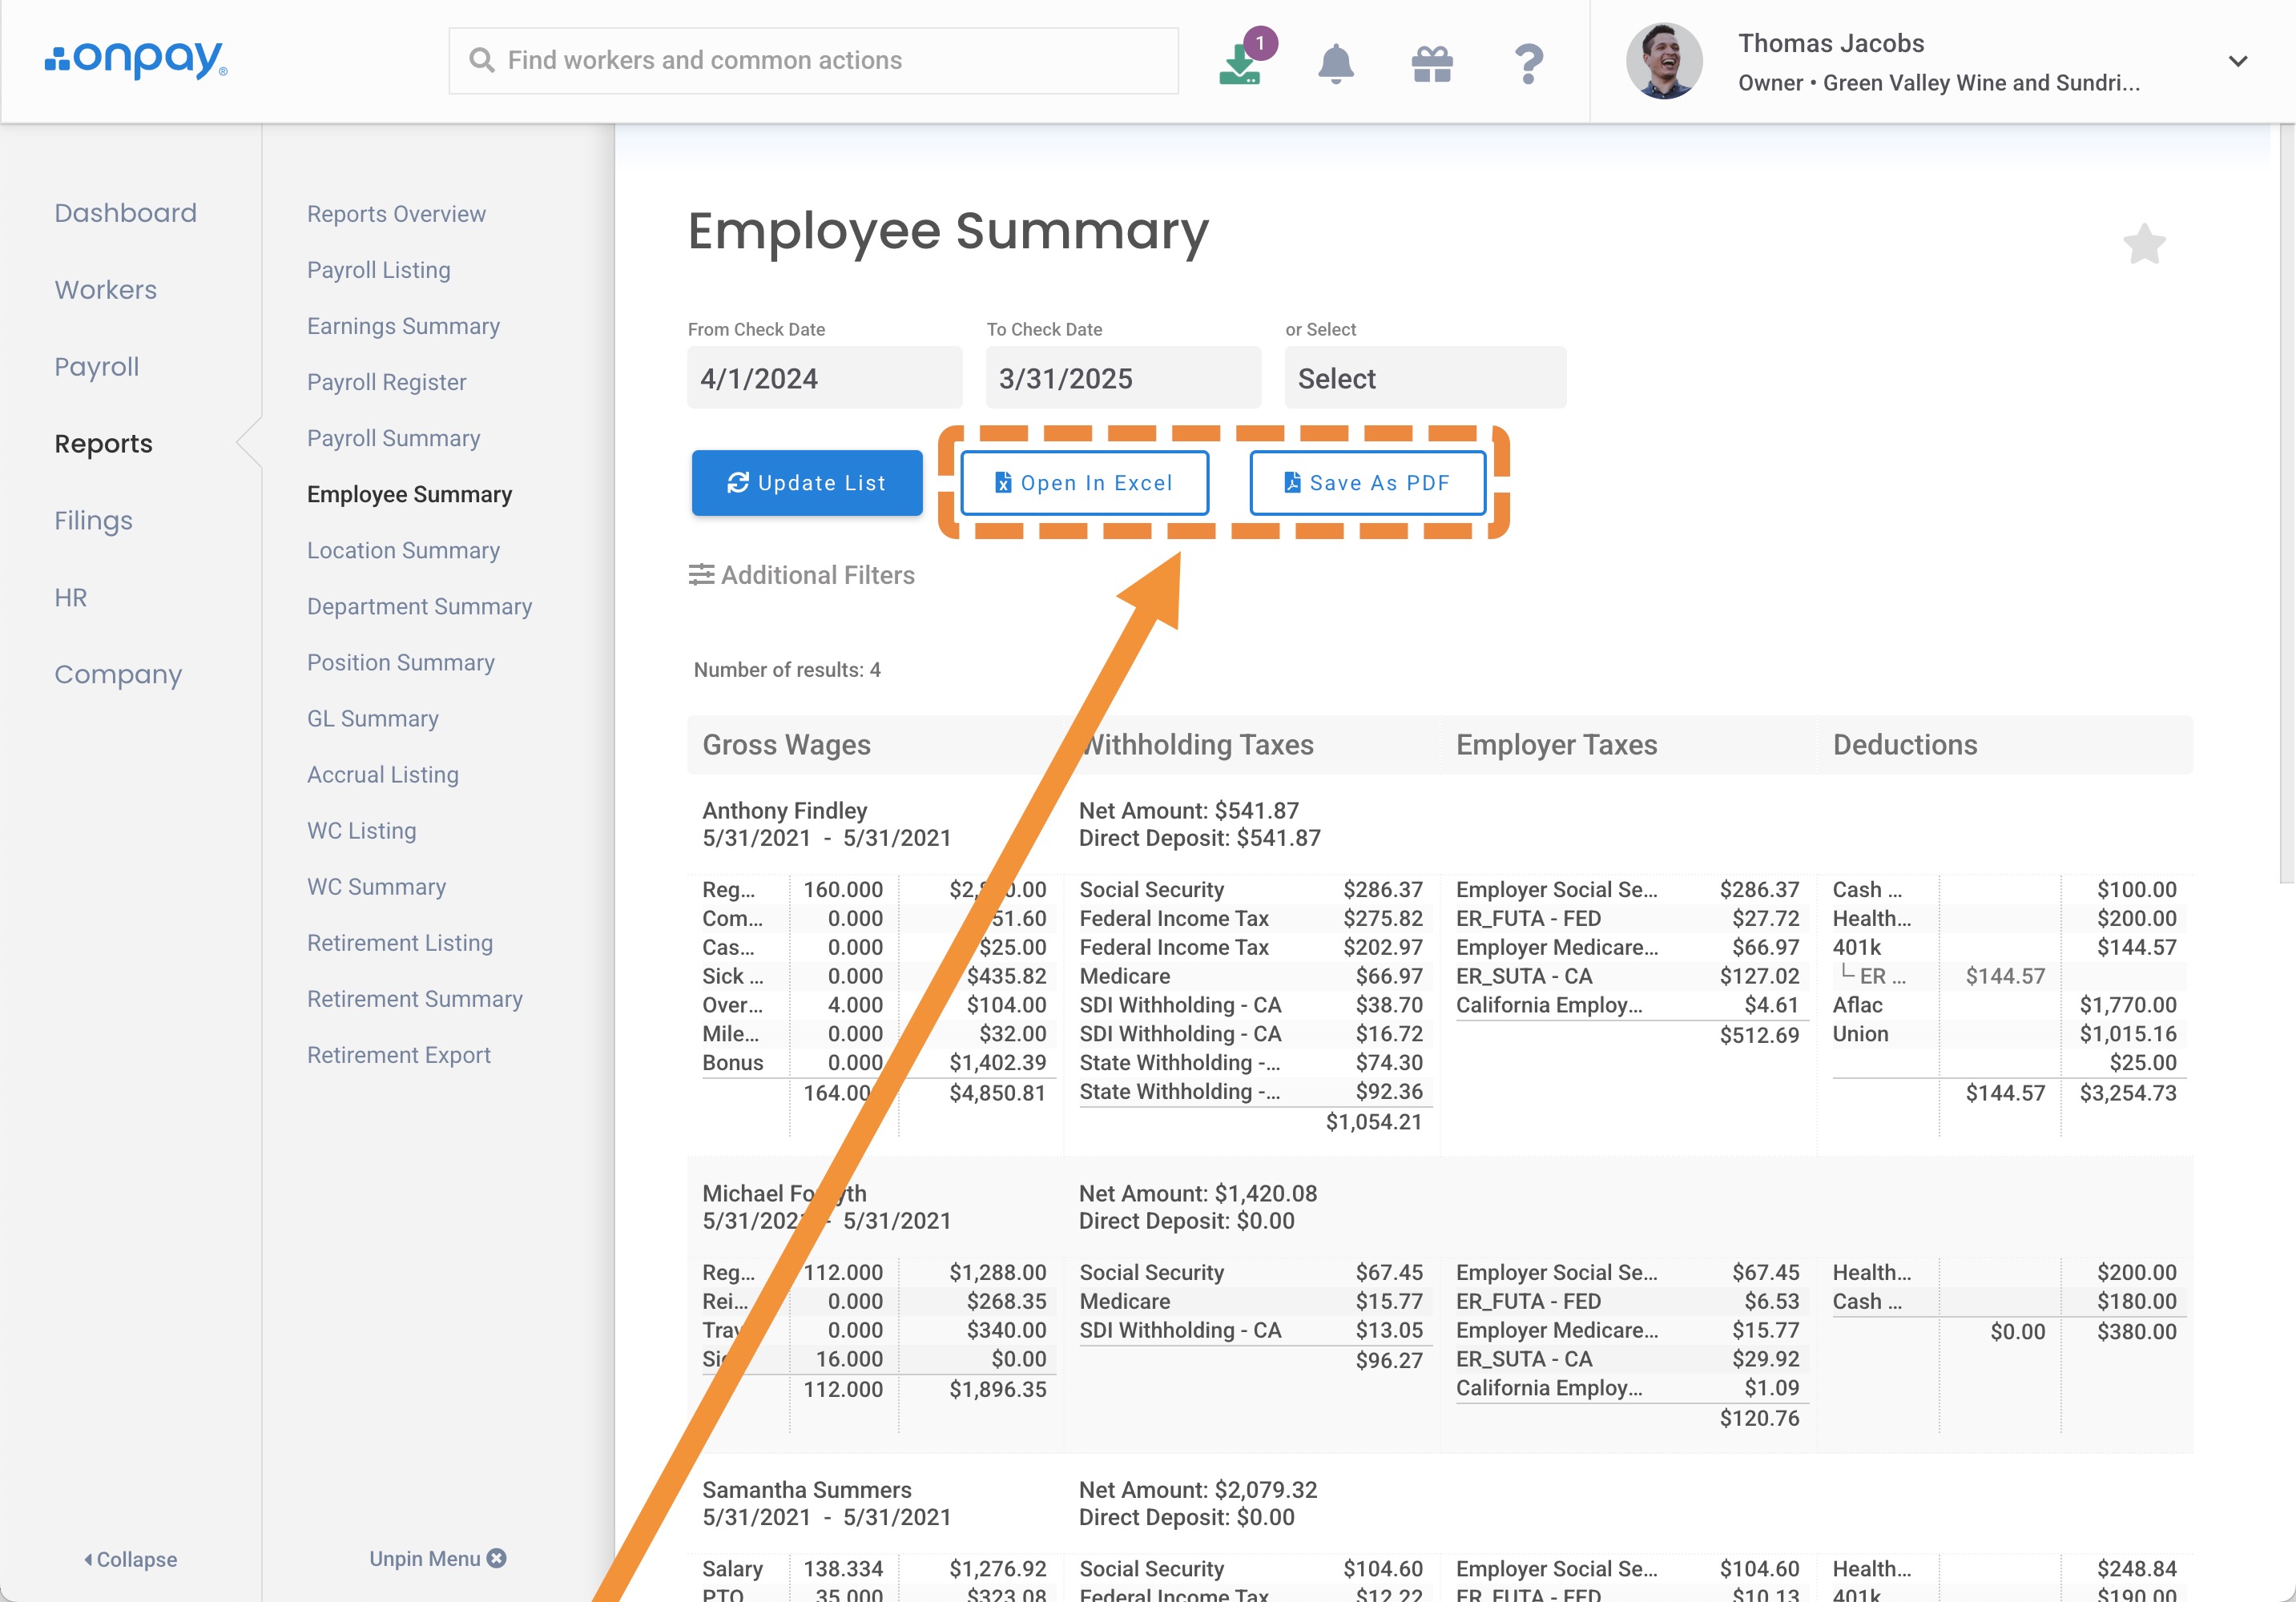2296x1602 pixels.
Task: Click Michael's Net Amount $1,420.08
Action: (1197, 1193)
